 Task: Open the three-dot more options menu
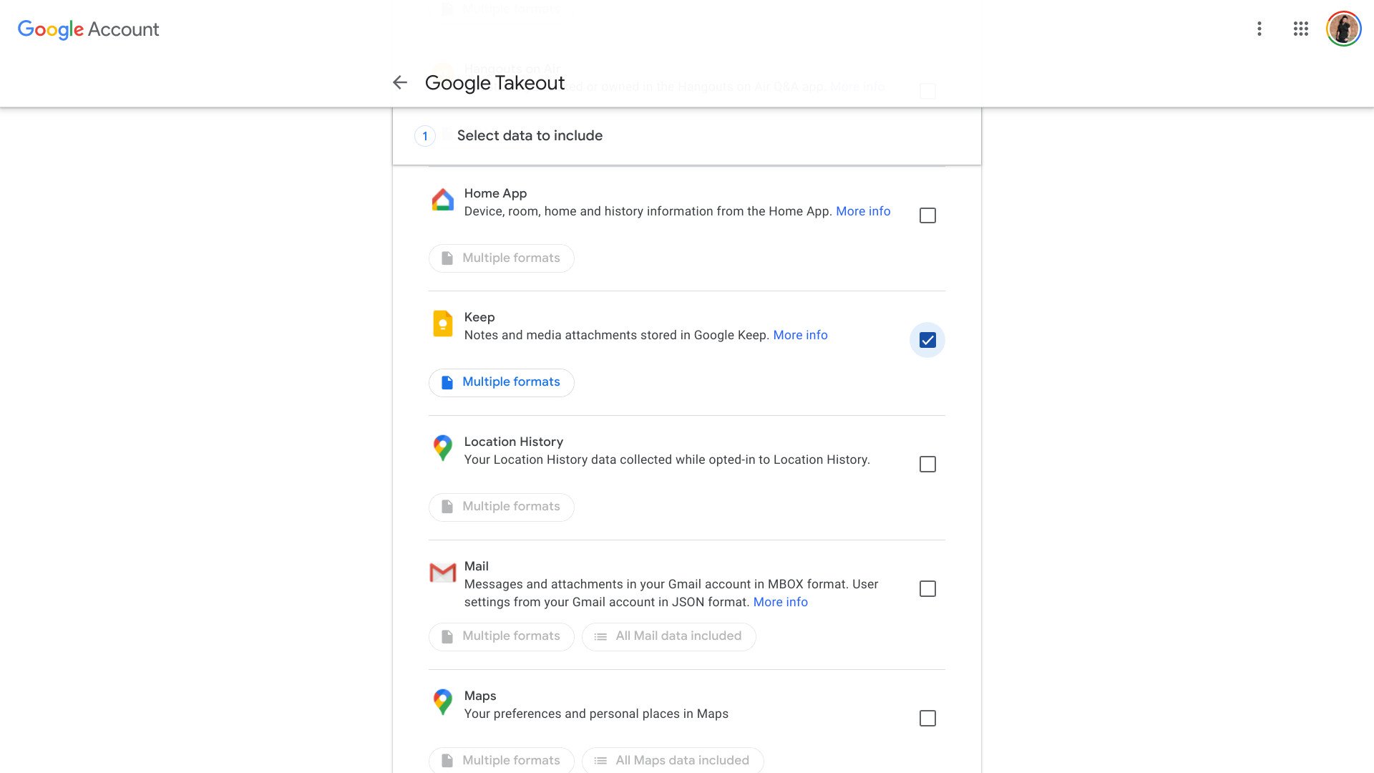point(1259,29)
